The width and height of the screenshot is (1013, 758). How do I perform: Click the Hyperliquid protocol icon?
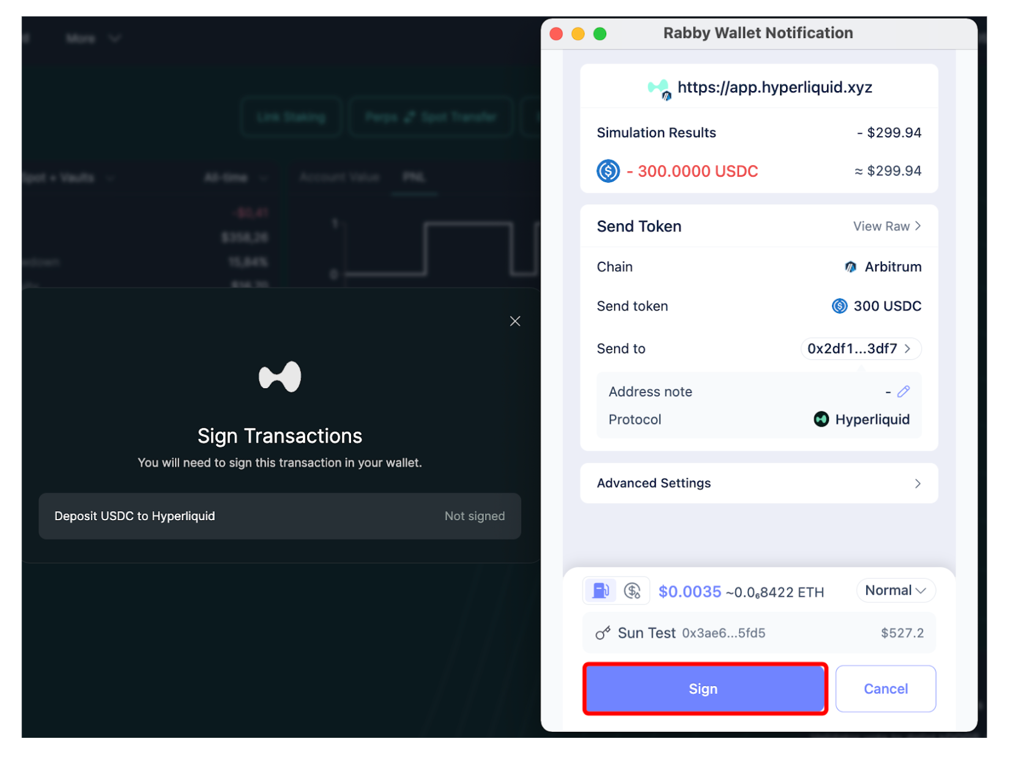821,419
